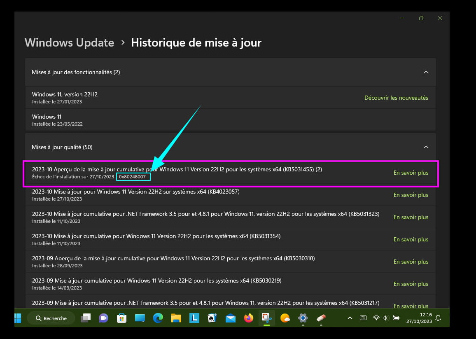Image resolution: width=476 pixels, height=339 pixels.
Task: Select Windows 11, version 22H2 entry
Action: 231,98
